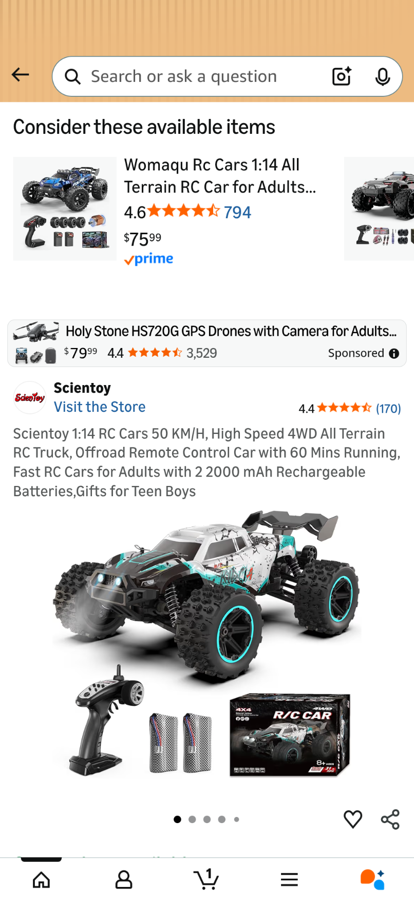Go to Home tab
Screen dimensions: 414x924
[41, 880]
